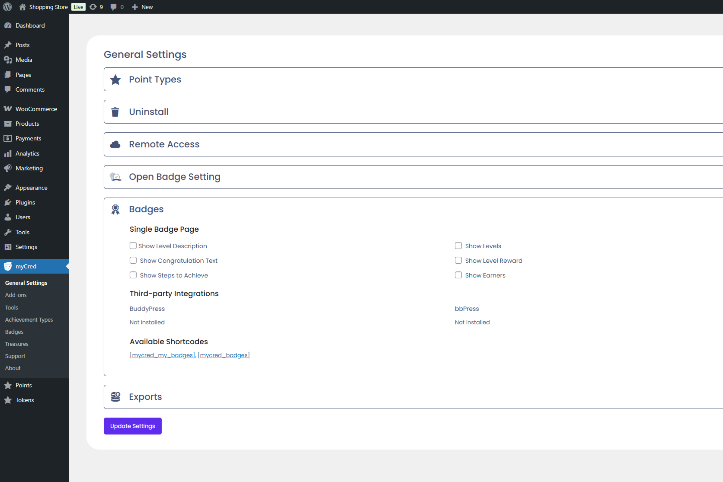Click the Points star icon in sidebar
This screenshot has height=482, width=723.
click(x=8, y=385)
